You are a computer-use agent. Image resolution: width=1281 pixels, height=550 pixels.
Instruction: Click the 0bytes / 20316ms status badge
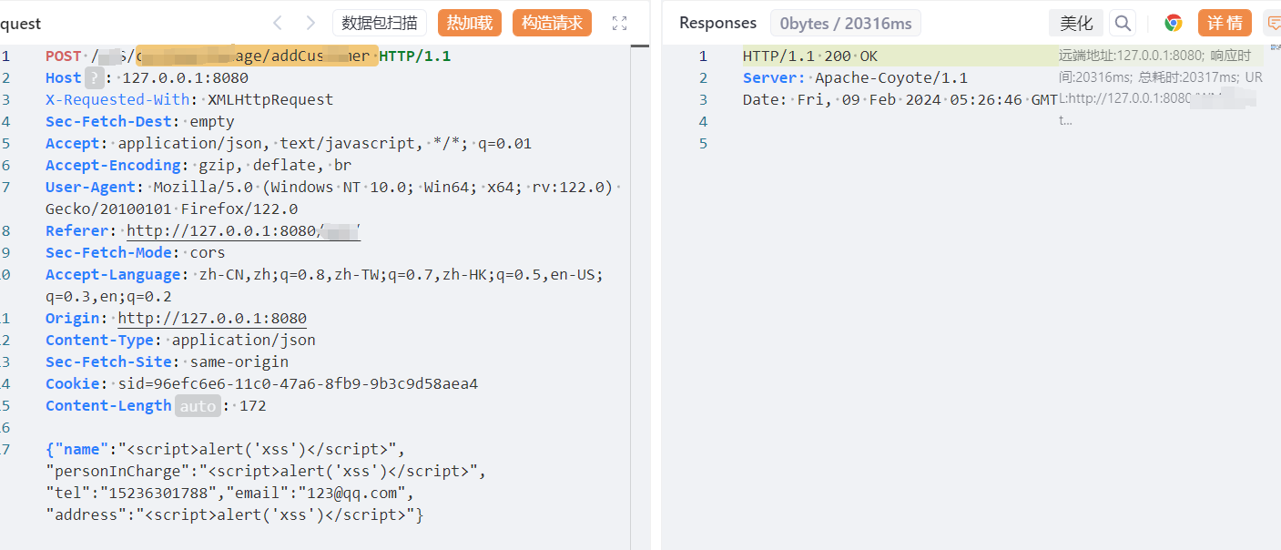pos(846,23)
